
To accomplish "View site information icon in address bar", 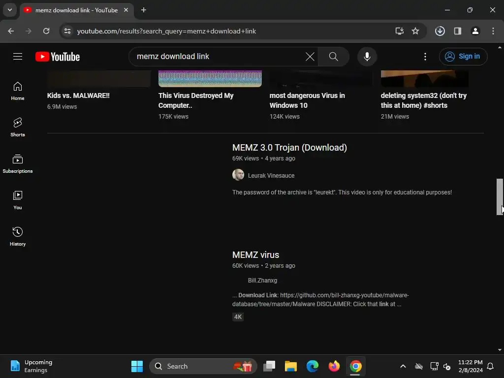I will tap(67, 31).
